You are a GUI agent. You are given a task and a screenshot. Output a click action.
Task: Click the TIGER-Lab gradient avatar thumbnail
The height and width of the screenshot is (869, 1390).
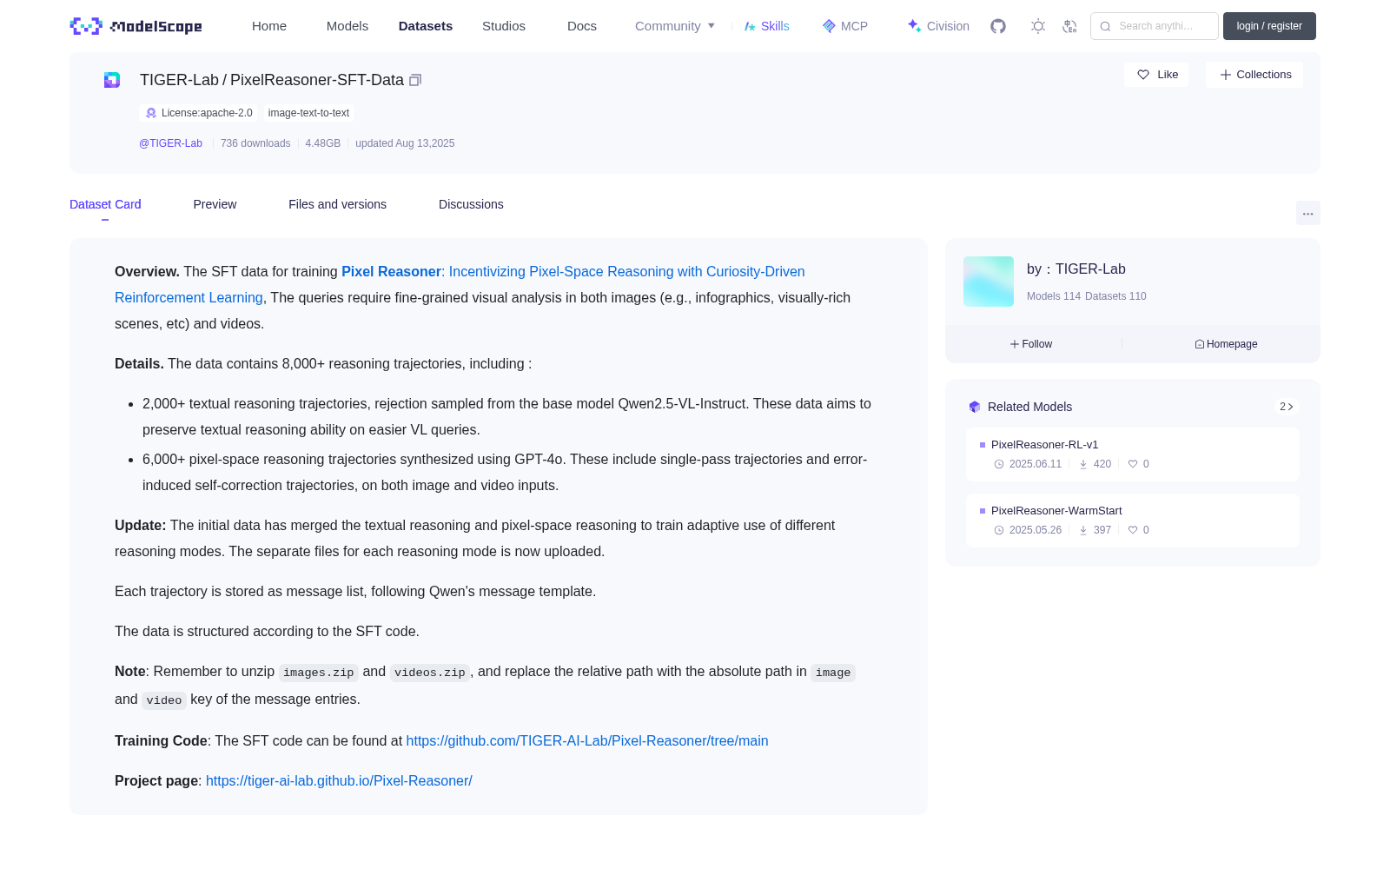pos(989,282)
